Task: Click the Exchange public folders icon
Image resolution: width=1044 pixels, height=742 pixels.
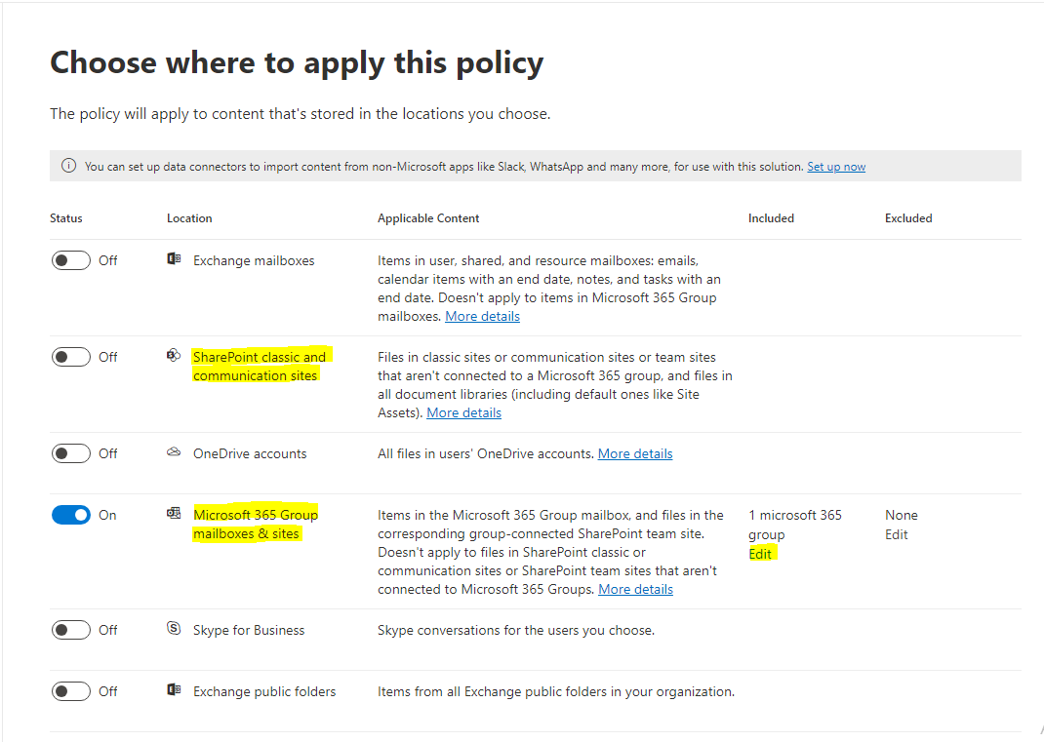Action: click(x=174, y=689)
